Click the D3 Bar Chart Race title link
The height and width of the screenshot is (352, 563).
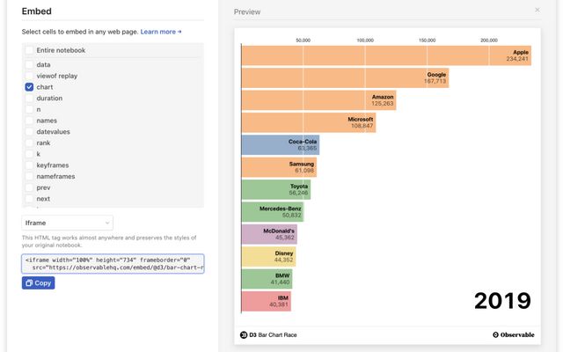(x=273, y=334)
